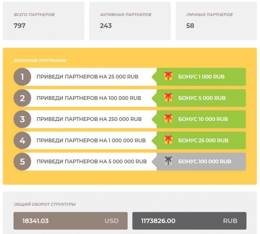Open the ЛИЧНЫХ ПАРТНЕРОВ stats card
260x234 pixels.
click(x=216, y=21)
